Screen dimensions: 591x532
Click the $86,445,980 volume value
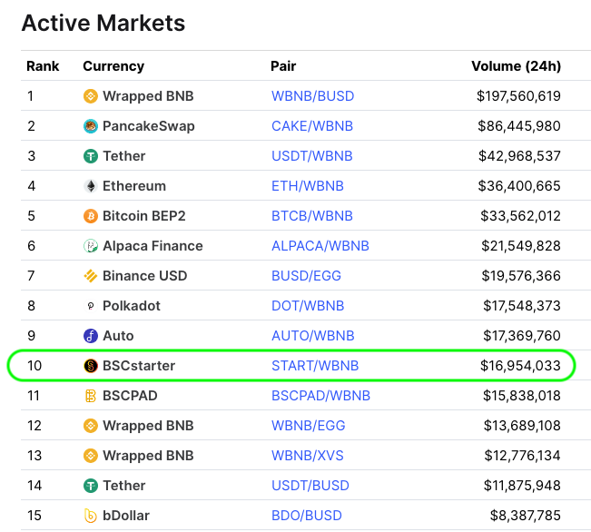pyautogui.click(x=519, y=126)
